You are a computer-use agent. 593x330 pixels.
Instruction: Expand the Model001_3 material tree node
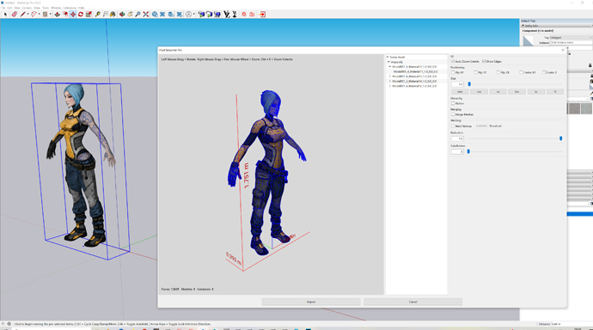click(390, 82)
